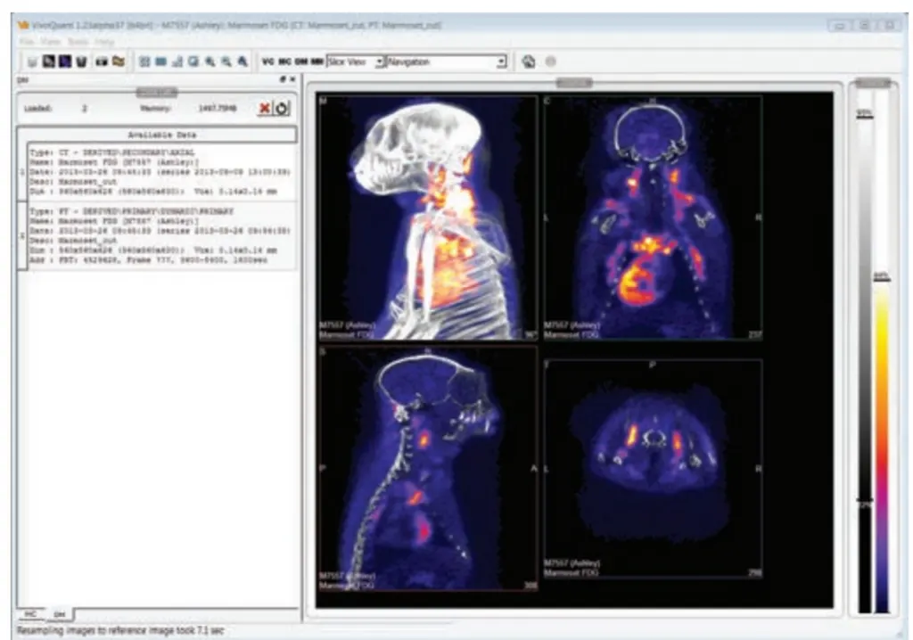Image resolution: width=913 pixels, height=640 pixels.
Task: Switch to MM view mode
Action: tap(317, 62)
